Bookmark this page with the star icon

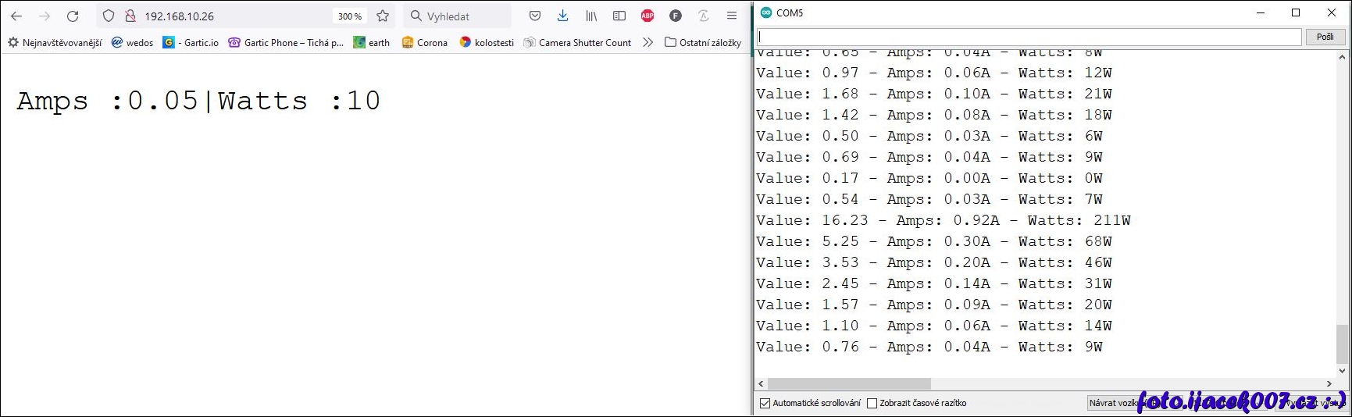(x=383, y=16)
